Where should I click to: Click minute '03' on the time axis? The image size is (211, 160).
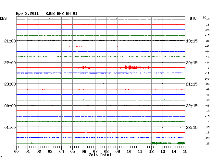coord(50,152)
